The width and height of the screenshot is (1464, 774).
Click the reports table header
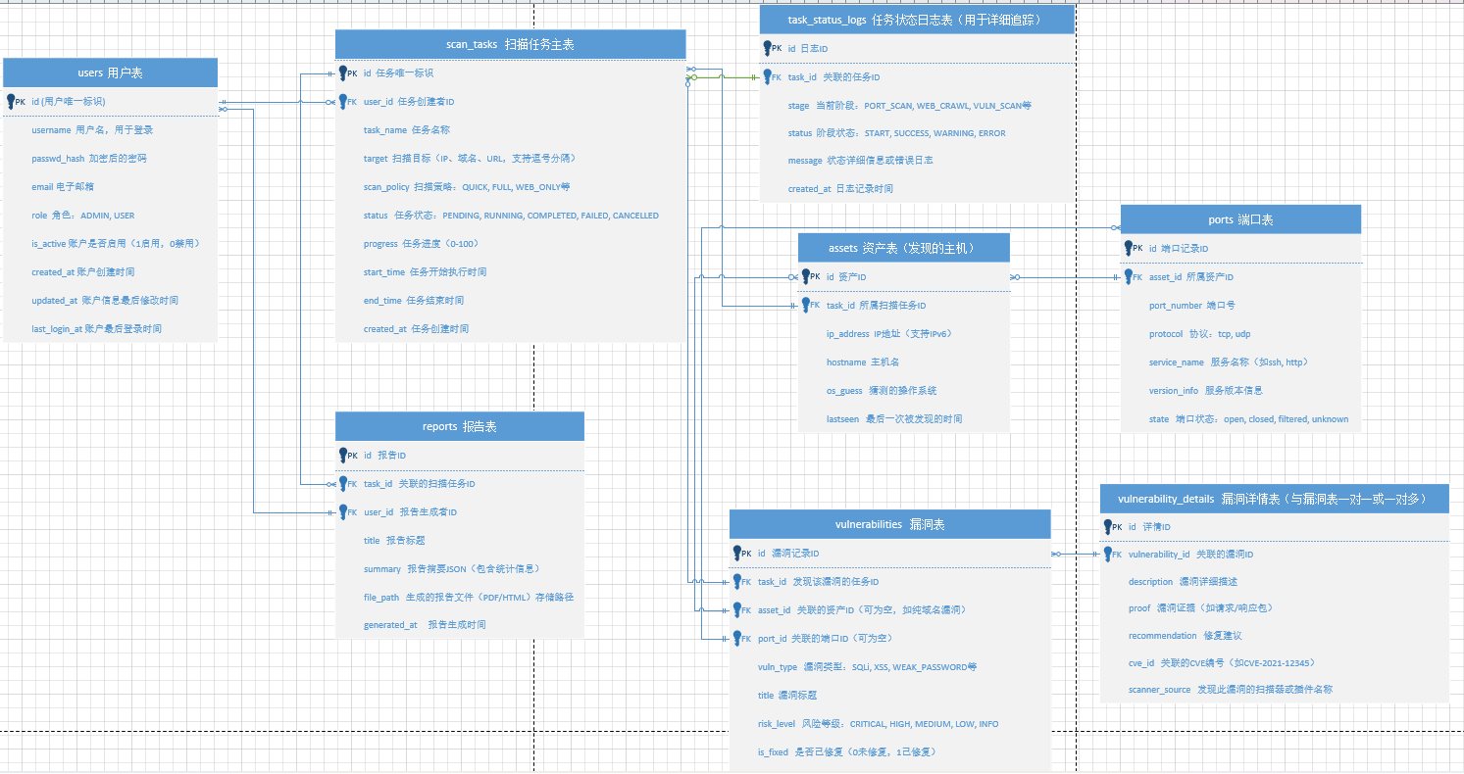point(459,426)
